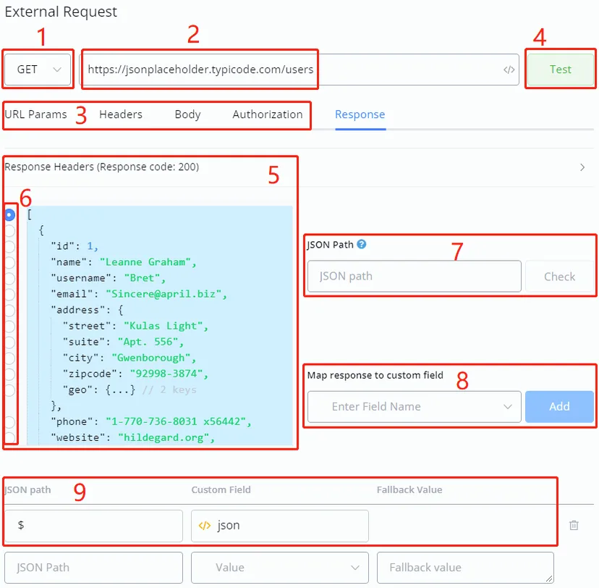Click the empty JSON Path field in bottom row
This screenshot has height=588, width=599.
pos(93,568)
